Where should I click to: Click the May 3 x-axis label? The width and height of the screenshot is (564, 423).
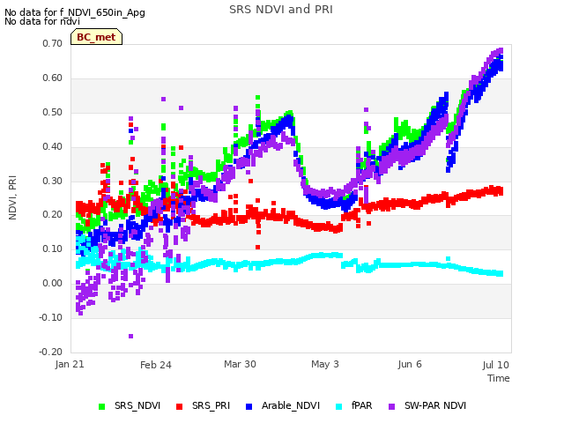click(325, 364)
